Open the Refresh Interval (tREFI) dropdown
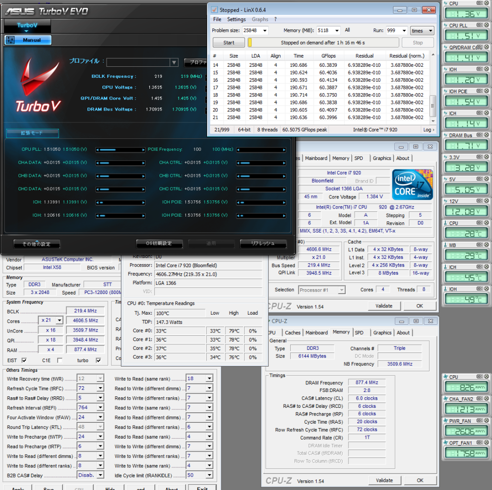 click(x=100, y=407)
